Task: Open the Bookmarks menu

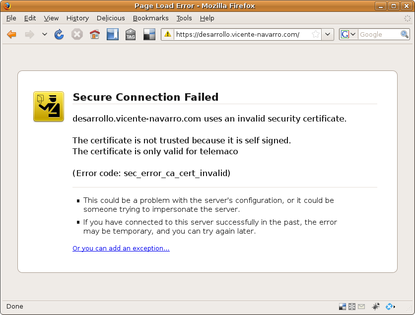Action: point(151,18)
